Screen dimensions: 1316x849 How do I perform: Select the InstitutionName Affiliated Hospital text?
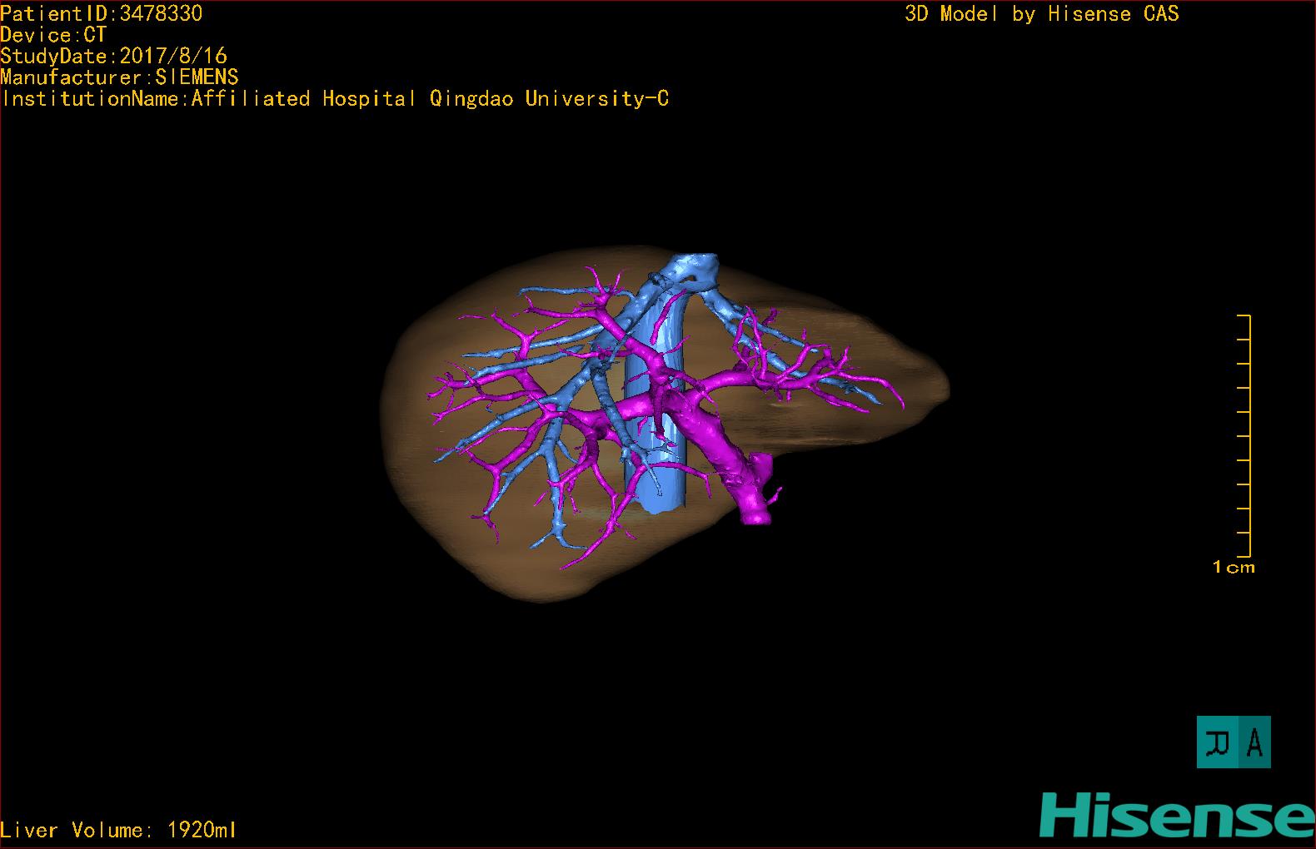[x=335, y=99]
